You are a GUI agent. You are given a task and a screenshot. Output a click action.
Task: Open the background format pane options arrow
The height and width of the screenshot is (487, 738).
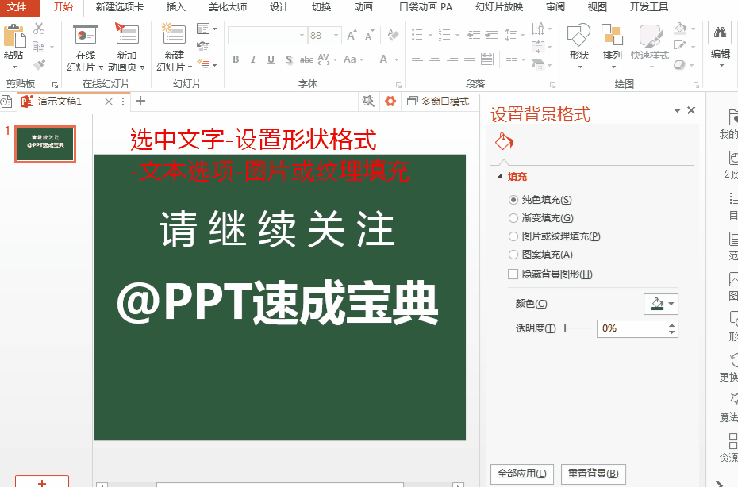pyautogui.click(x=677, y=110)
